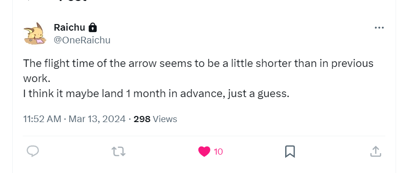Click the 11:52 AM timestamp

42,119
